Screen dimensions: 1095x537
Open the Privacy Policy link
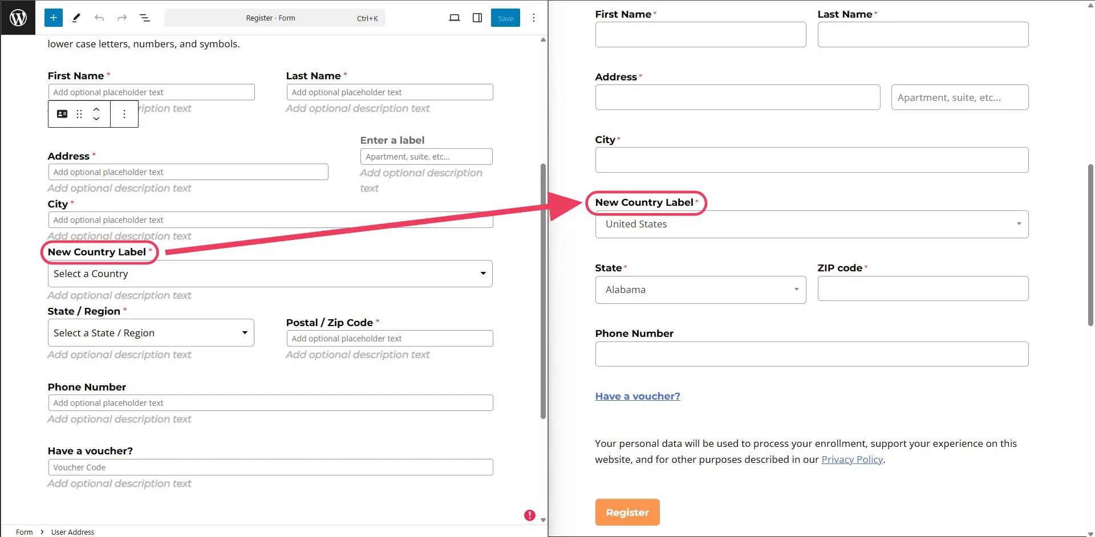851,459
